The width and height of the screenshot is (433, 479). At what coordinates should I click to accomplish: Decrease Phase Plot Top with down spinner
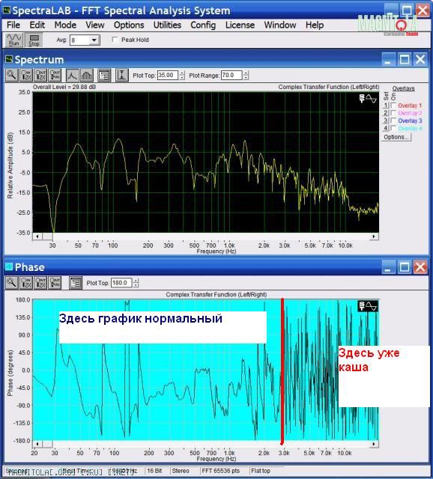pyautogui.click(x=136, y=285)
